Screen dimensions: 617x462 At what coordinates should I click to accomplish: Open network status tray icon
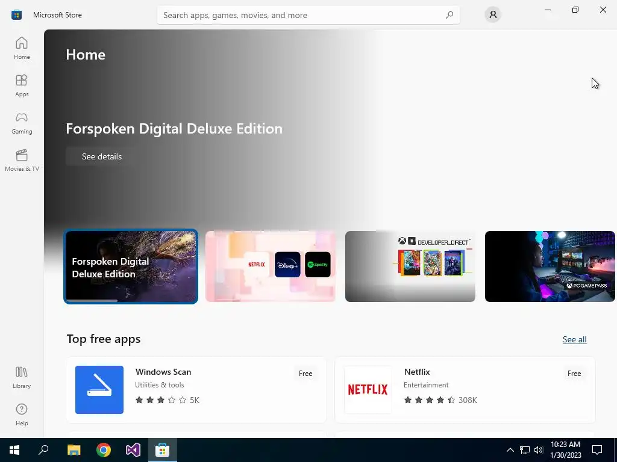pos(525,450)
